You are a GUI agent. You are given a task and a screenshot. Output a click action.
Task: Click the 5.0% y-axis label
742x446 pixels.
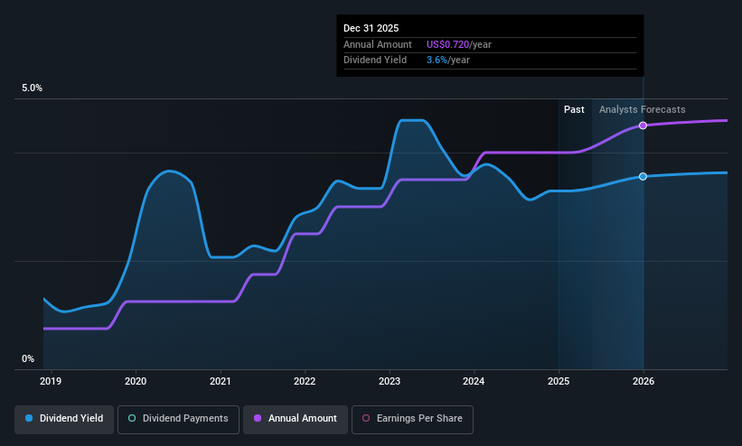[x=32, y=88]
